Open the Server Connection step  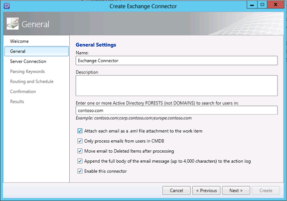point(28,61)
